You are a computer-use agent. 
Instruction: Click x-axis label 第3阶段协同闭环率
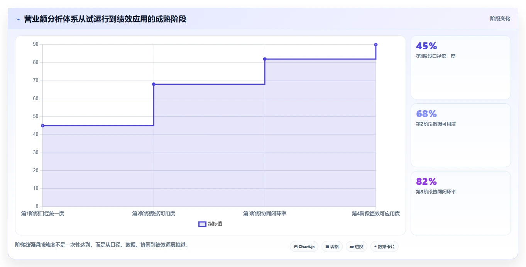coord(265,213)
